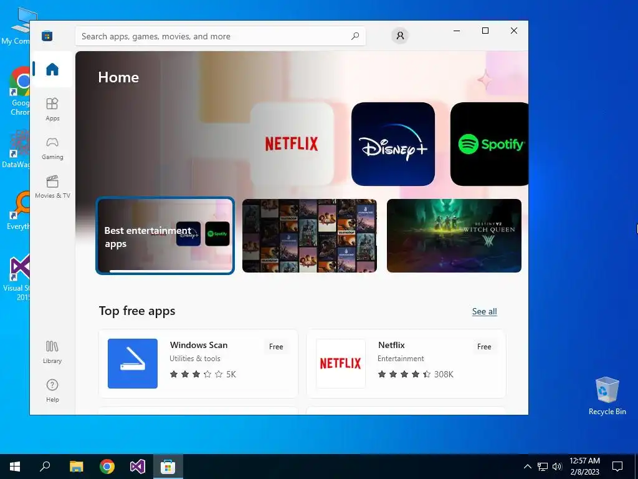Viewport: 638px width, 479px height.
Task: Click the Top free apps heading
Action: [x=137, y=311]
